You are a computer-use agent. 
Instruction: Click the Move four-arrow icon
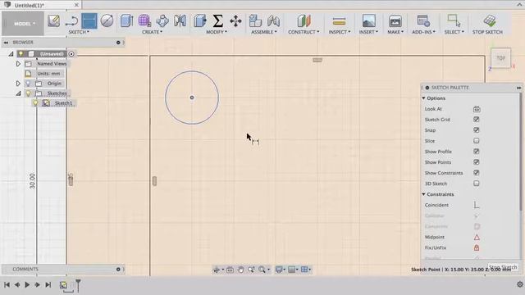tap(235, 21)
